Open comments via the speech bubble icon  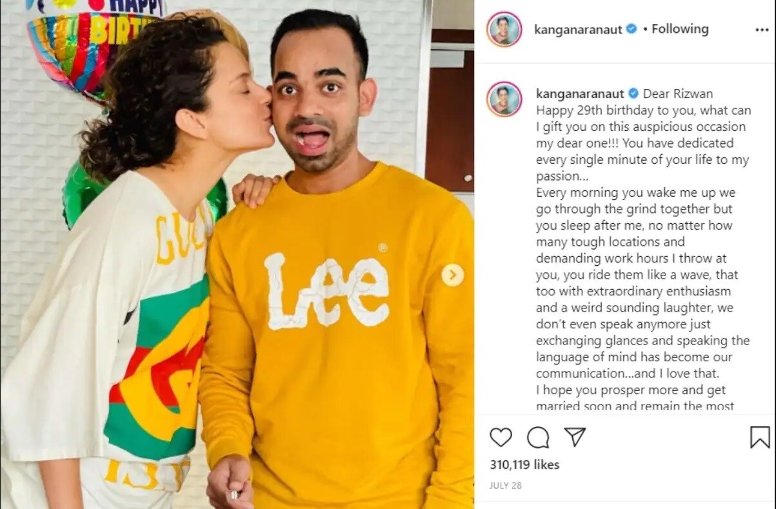538,437
